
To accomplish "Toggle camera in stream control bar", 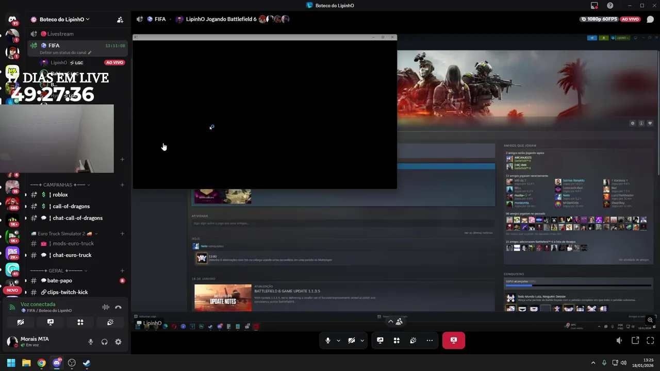I will (x=352, y=340).
